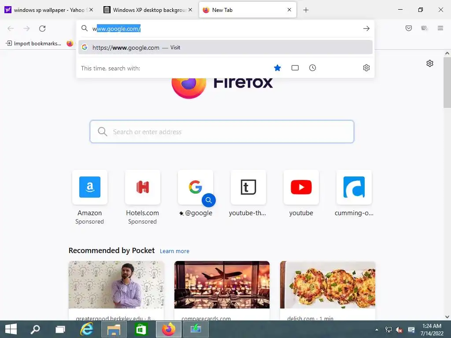
Task: Switch to Windows XP desktop background tab
Action: (x=148, y=10)
